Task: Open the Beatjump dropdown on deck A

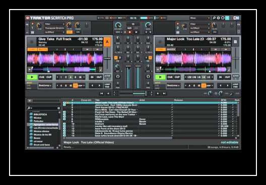Action: tap(45, 85)
